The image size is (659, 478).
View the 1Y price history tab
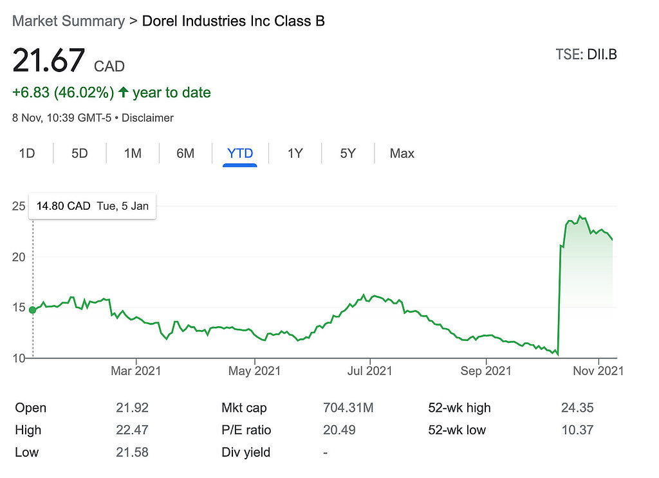tap(295, 153)
